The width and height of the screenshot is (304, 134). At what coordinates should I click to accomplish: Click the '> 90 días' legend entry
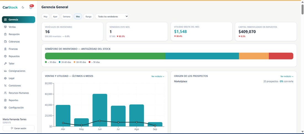click(94, 62)
